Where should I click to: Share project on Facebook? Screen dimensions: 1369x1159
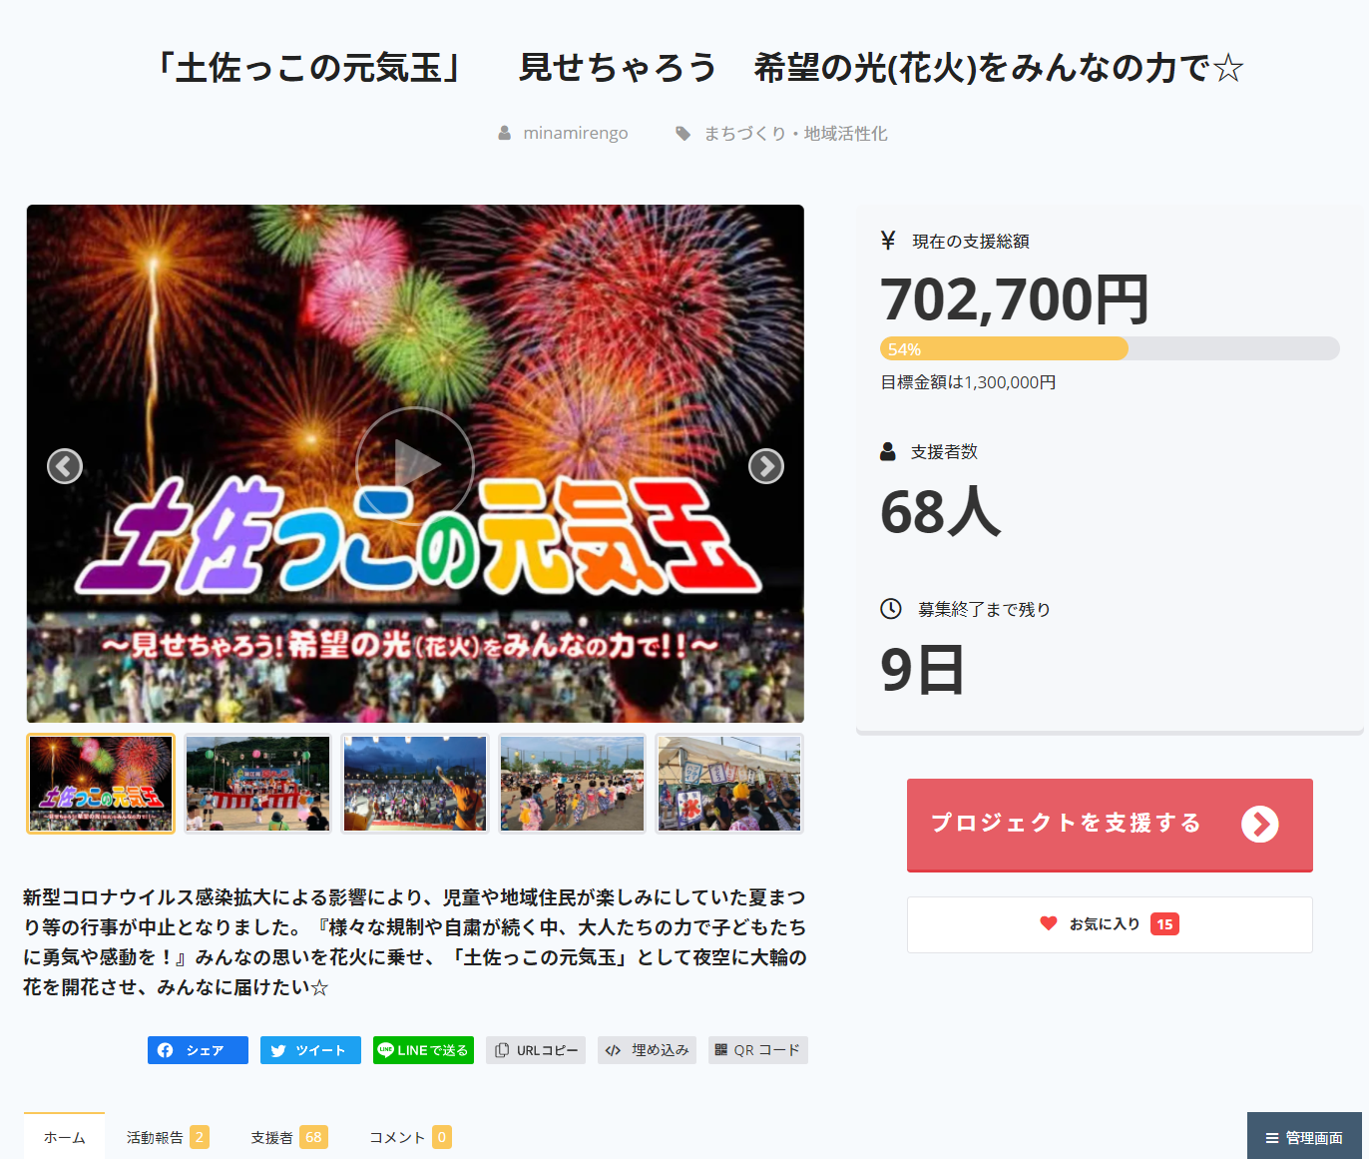point(198,1050)
